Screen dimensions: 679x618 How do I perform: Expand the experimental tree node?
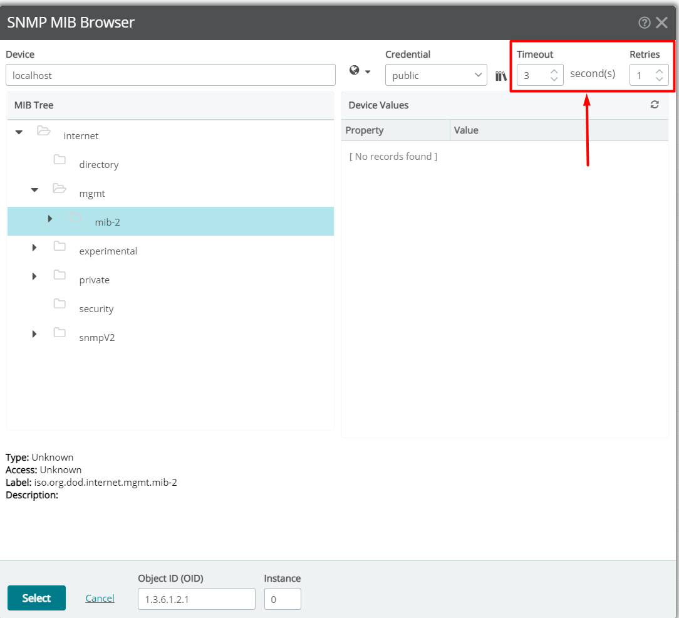(34, 247)
